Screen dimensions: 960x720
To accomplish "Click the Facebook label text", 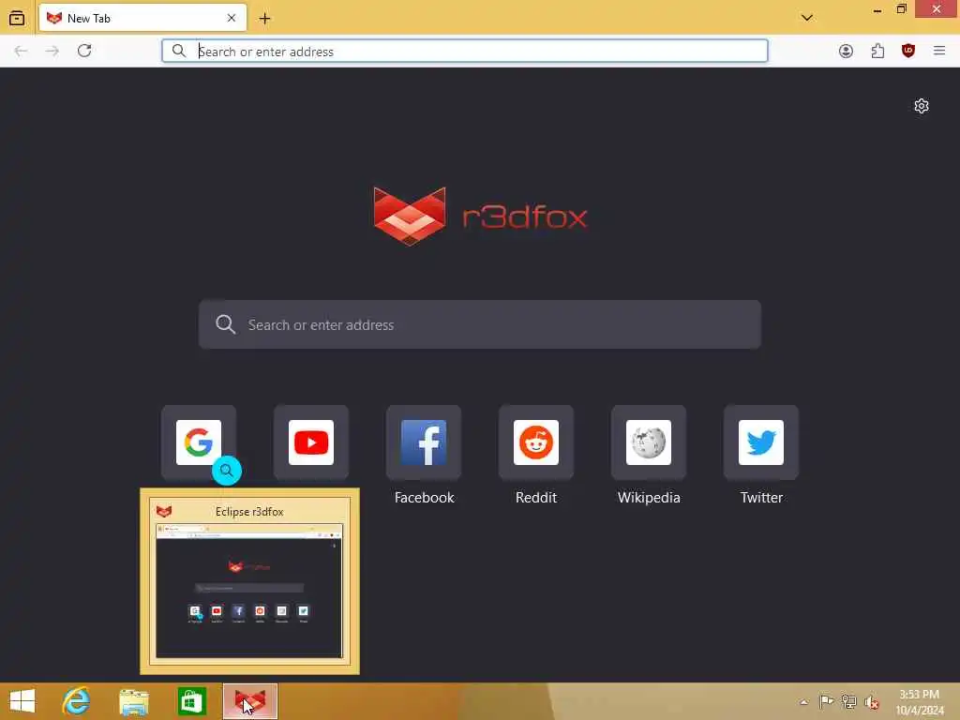I will (425, 497).
